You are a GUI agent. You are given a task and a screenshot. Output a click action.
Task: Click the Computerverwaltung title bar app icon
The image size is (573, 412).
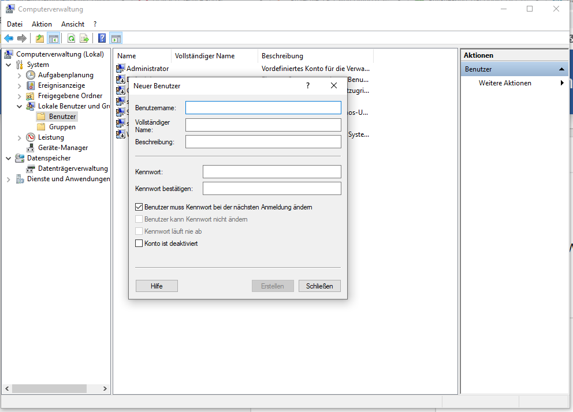point(10,9)
